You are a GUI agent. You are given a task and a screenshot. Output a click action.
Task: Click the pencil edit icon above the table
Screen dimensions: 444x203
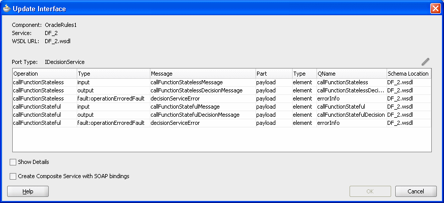click(425, 61)
